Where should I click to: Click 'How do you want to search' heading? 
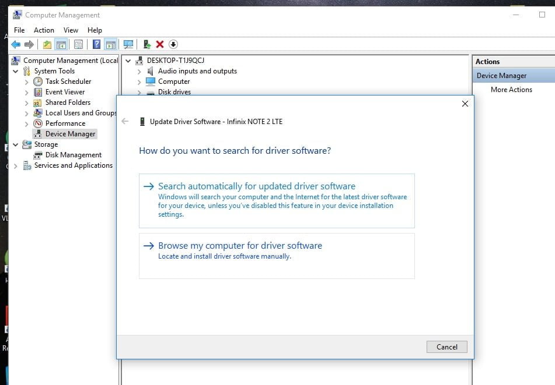coord(235,151)
